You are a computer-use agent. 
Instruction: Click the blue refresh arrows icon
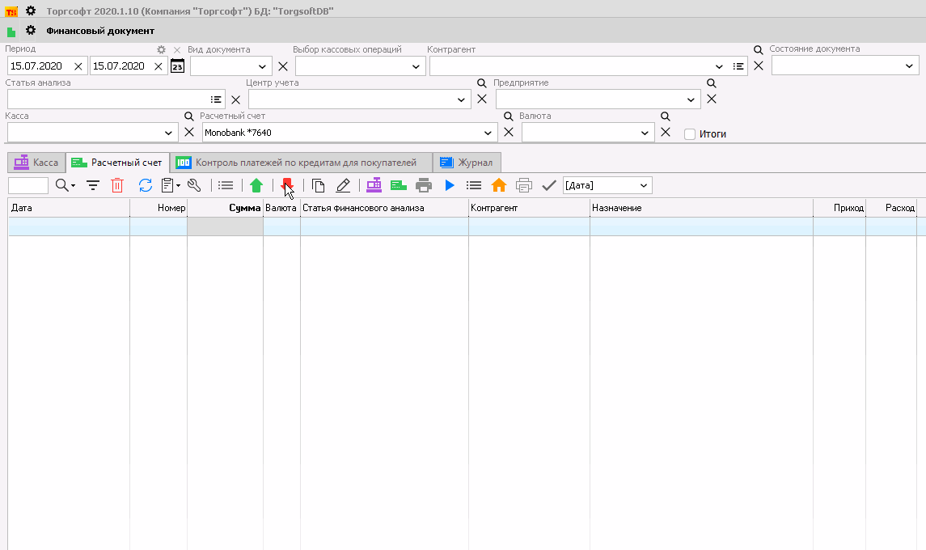click(146, 186)
